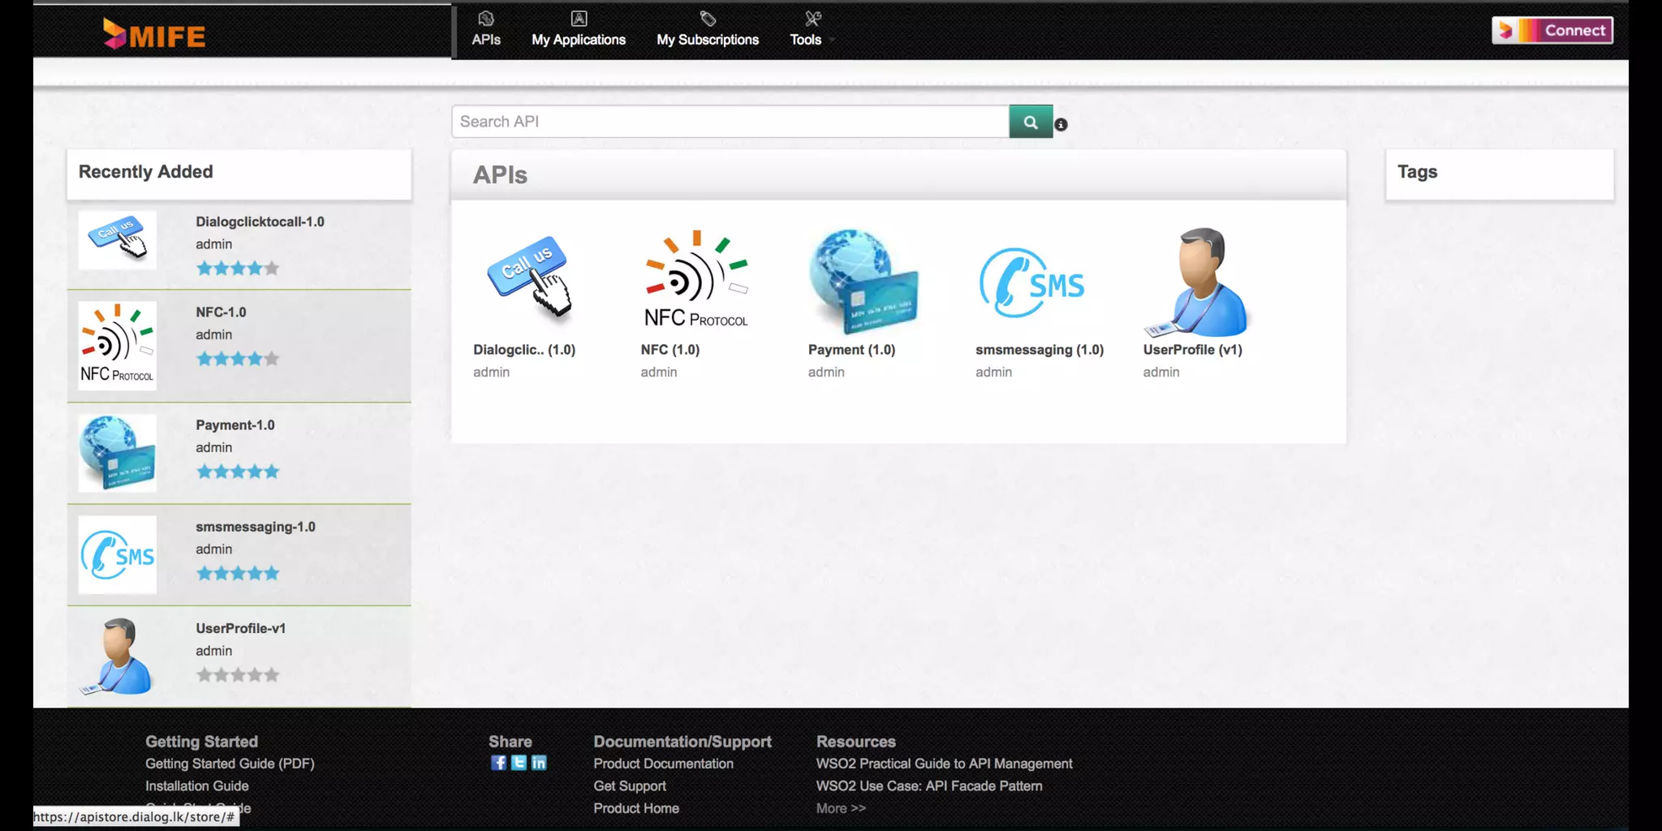The width and height of the screenshot is (1662, 831).
Task: Open UserProfile (v1) API title
Action: (1192, 350)
